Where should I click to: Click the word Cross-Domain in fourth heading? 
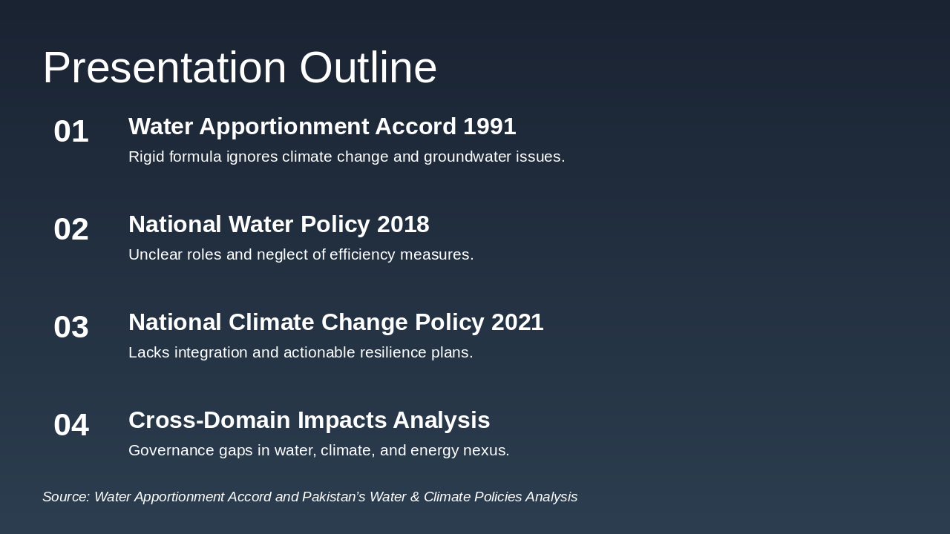(x=209, y=421)
